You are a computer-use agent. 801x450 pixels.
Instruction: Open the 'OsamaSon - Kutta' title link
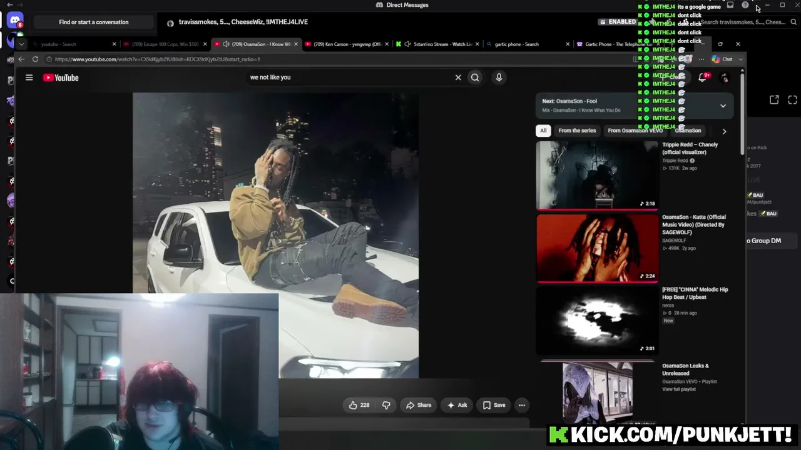click(x=693, y=224)
